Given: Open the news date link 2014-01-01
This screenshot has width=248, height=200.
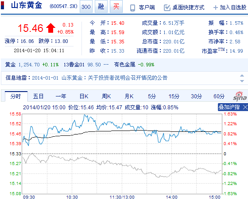Looking at the screenshot, I should (x=45, y=78).
